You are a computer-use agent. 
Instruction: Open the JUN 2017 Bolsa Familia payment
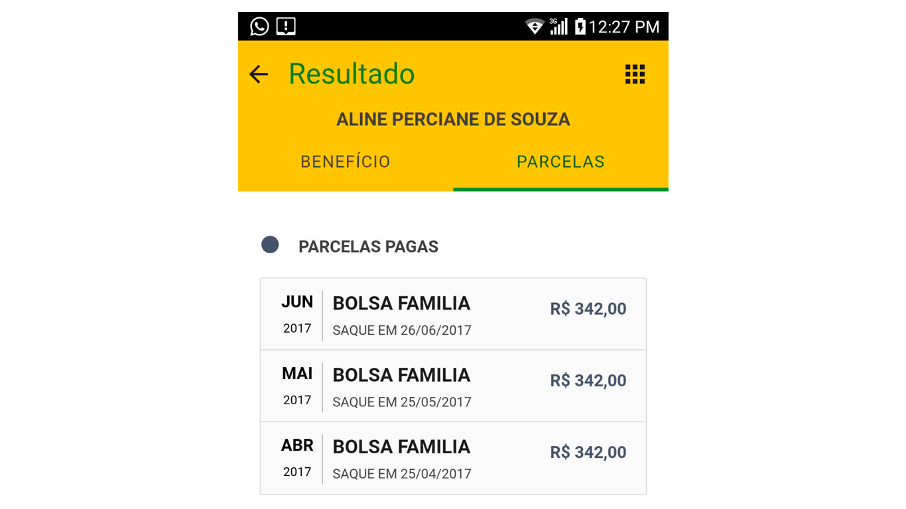[453, 314]
